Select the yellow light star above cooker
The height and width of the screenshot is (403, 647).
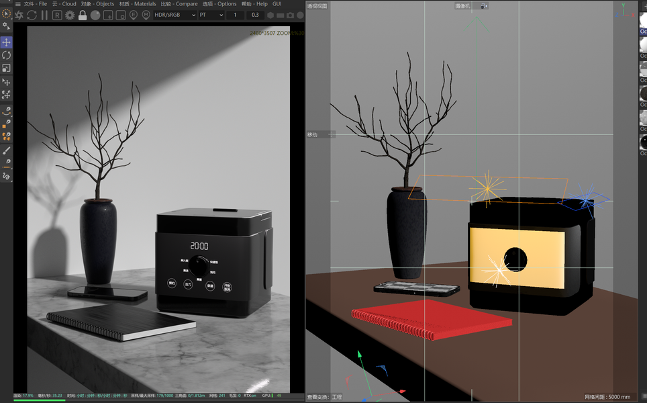point(487,189)
